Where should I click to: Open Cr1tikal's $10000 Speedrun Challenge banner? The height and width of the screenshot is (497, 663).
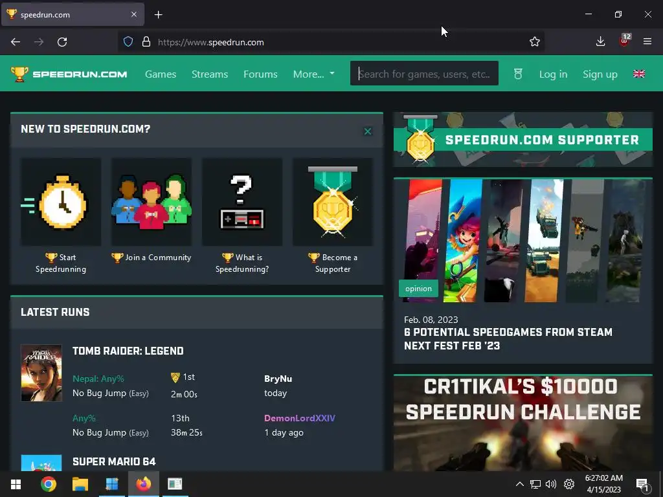click(x=523, y=423)
